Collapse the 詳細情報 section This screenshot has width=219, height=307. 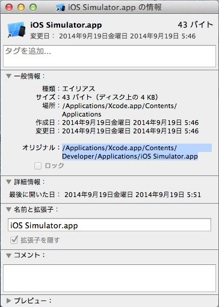point(8,182)
